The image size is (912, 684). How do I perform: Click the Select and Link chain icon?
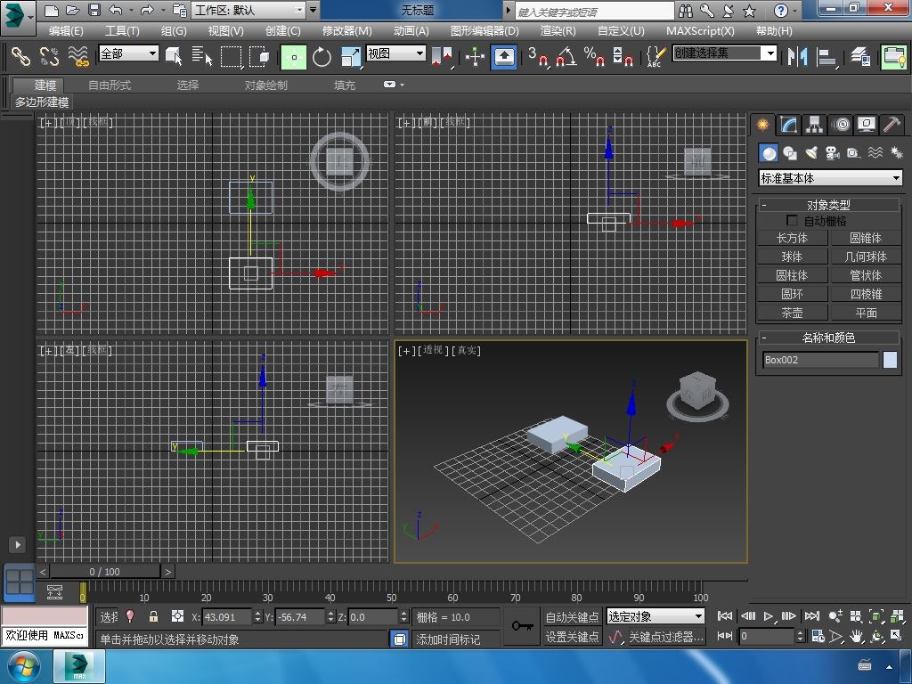pos(20,57)
